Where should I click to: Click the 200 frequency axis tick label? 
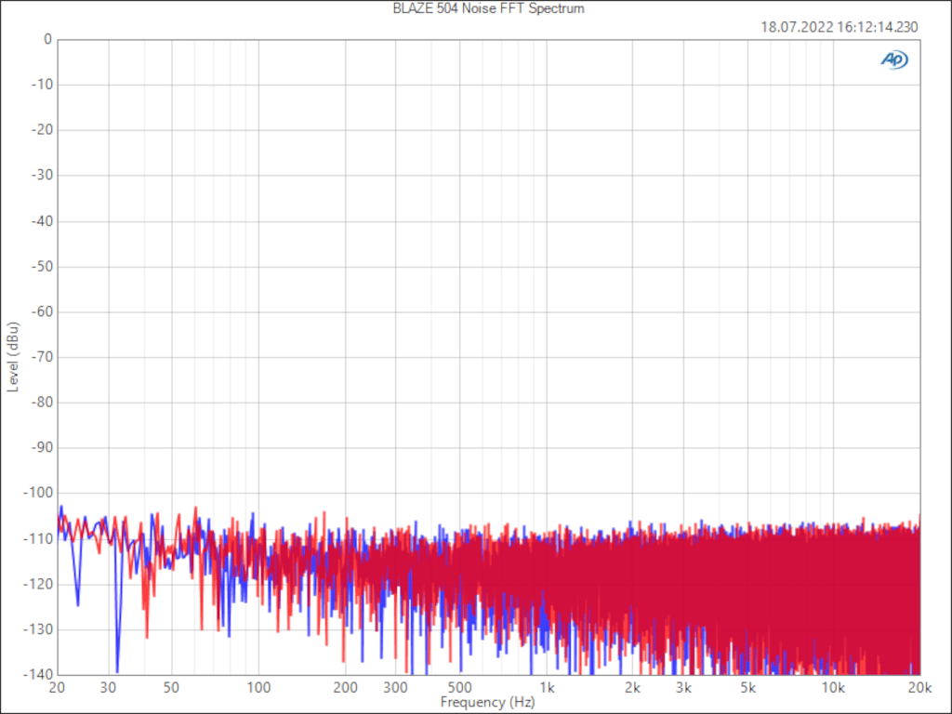(x=346, y=688)
